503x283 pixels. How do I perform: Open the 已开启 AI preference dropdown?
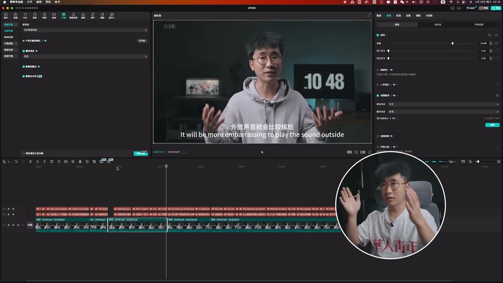point(142,40)
